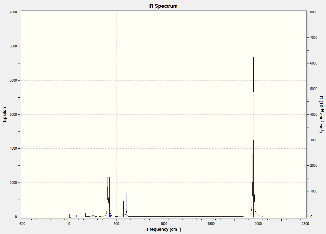Click the D (10-40 esu2 cm2) axis label
This screenshot has width=326, height=234.
tap(321, 114)
